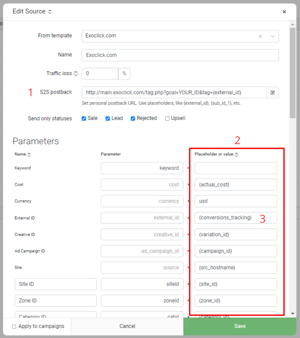
Task: Click the Name column help icon
Action: [29, 154]
